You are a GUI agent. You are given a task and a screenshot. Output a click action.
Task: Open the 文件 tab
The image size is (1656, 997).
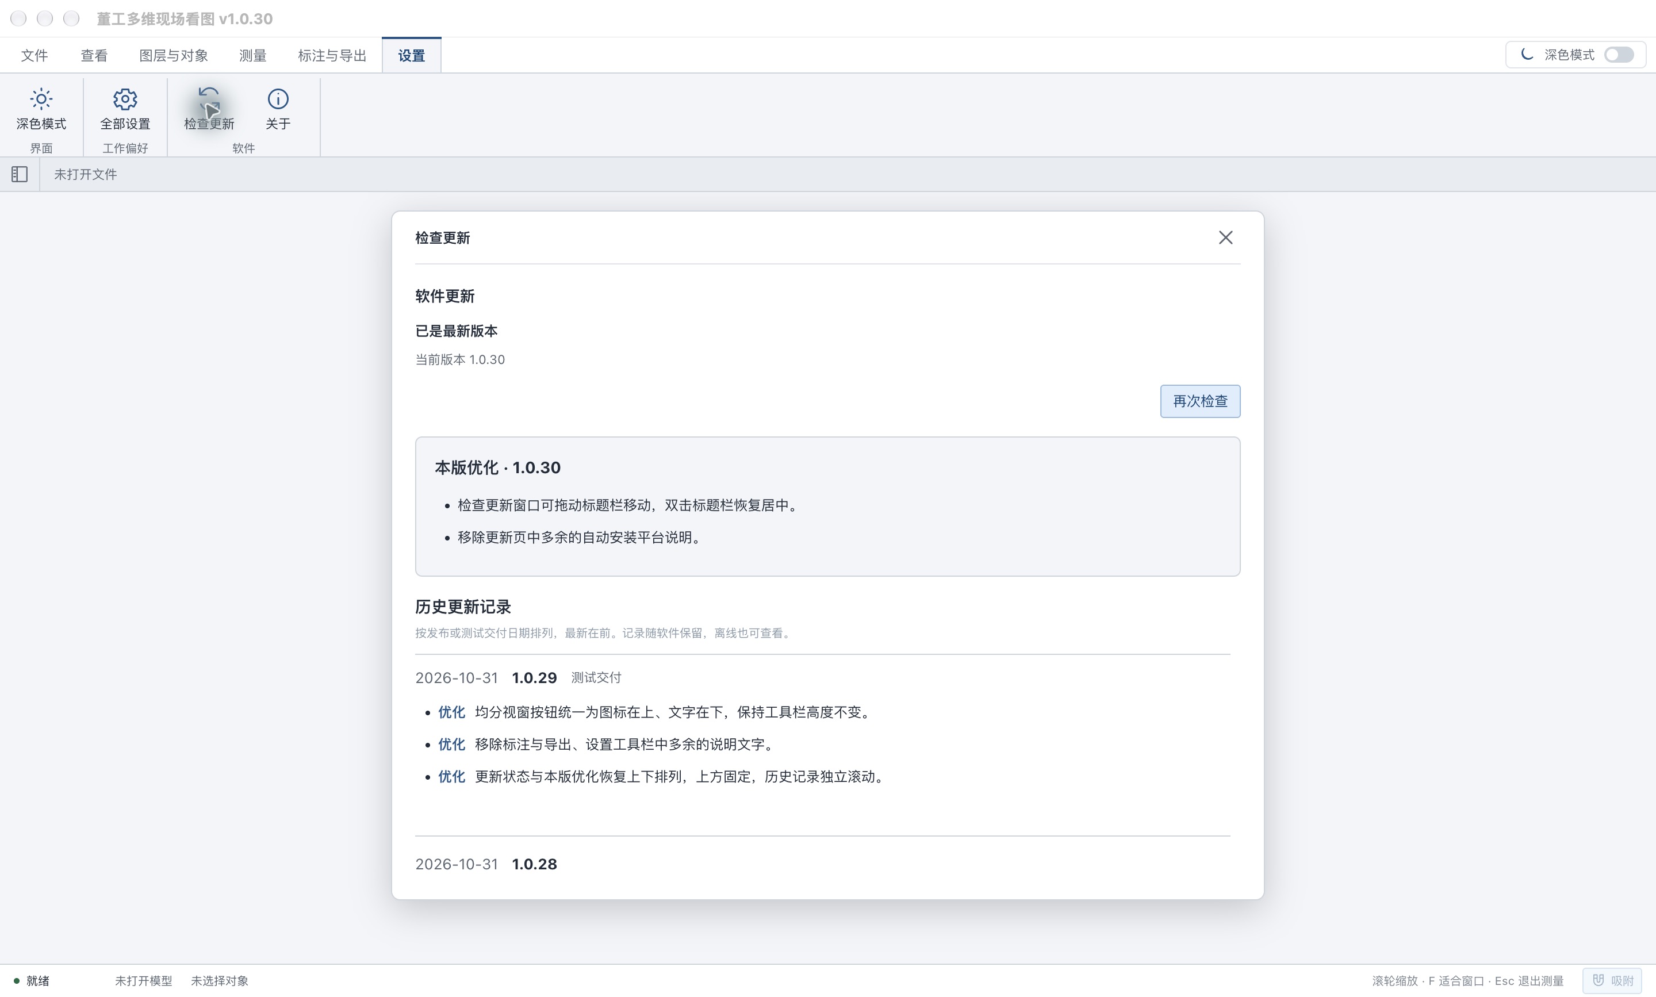[x=34, y=56]
